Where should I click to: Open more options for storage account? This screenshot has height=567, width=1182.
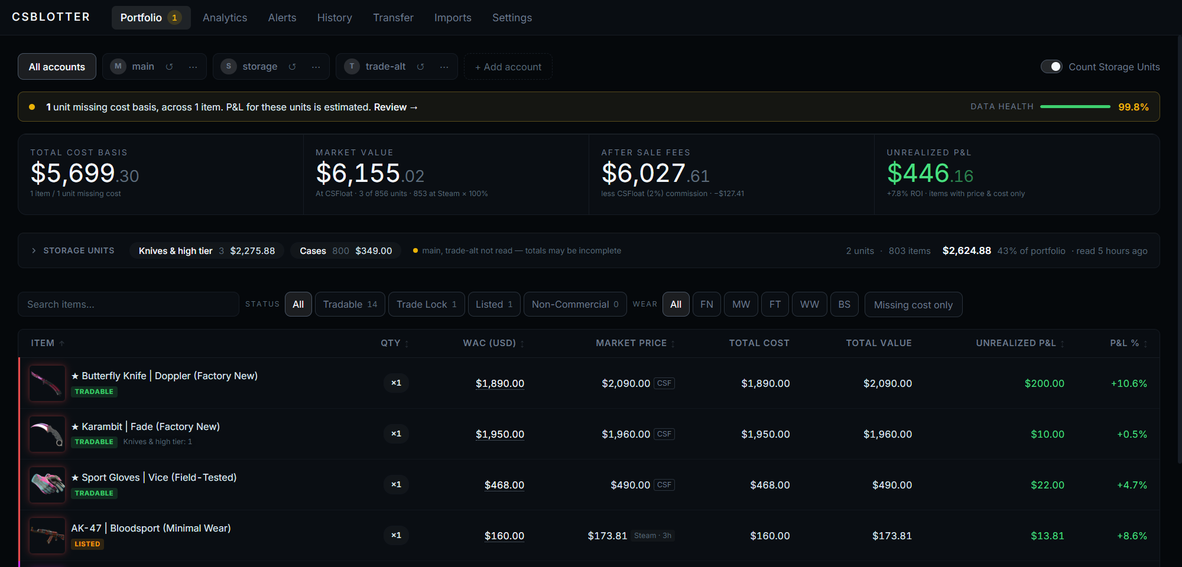coord(316,67)
